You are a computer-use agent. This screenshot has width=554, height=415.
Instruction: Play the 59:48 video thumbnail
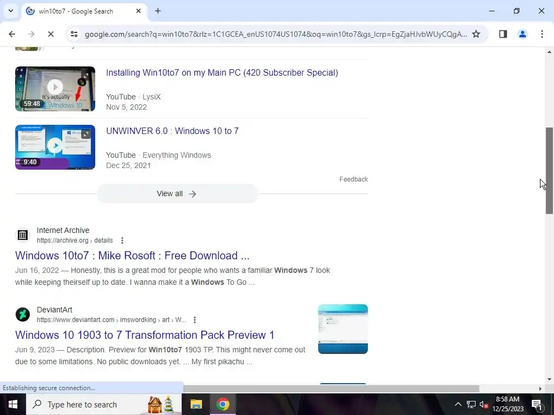click(x=55, y=89)
